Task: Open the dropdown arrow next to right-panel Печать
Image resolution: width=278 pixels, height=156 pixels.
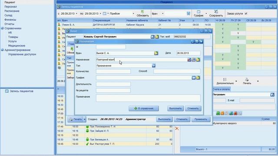Action: [x=258, y=81]
